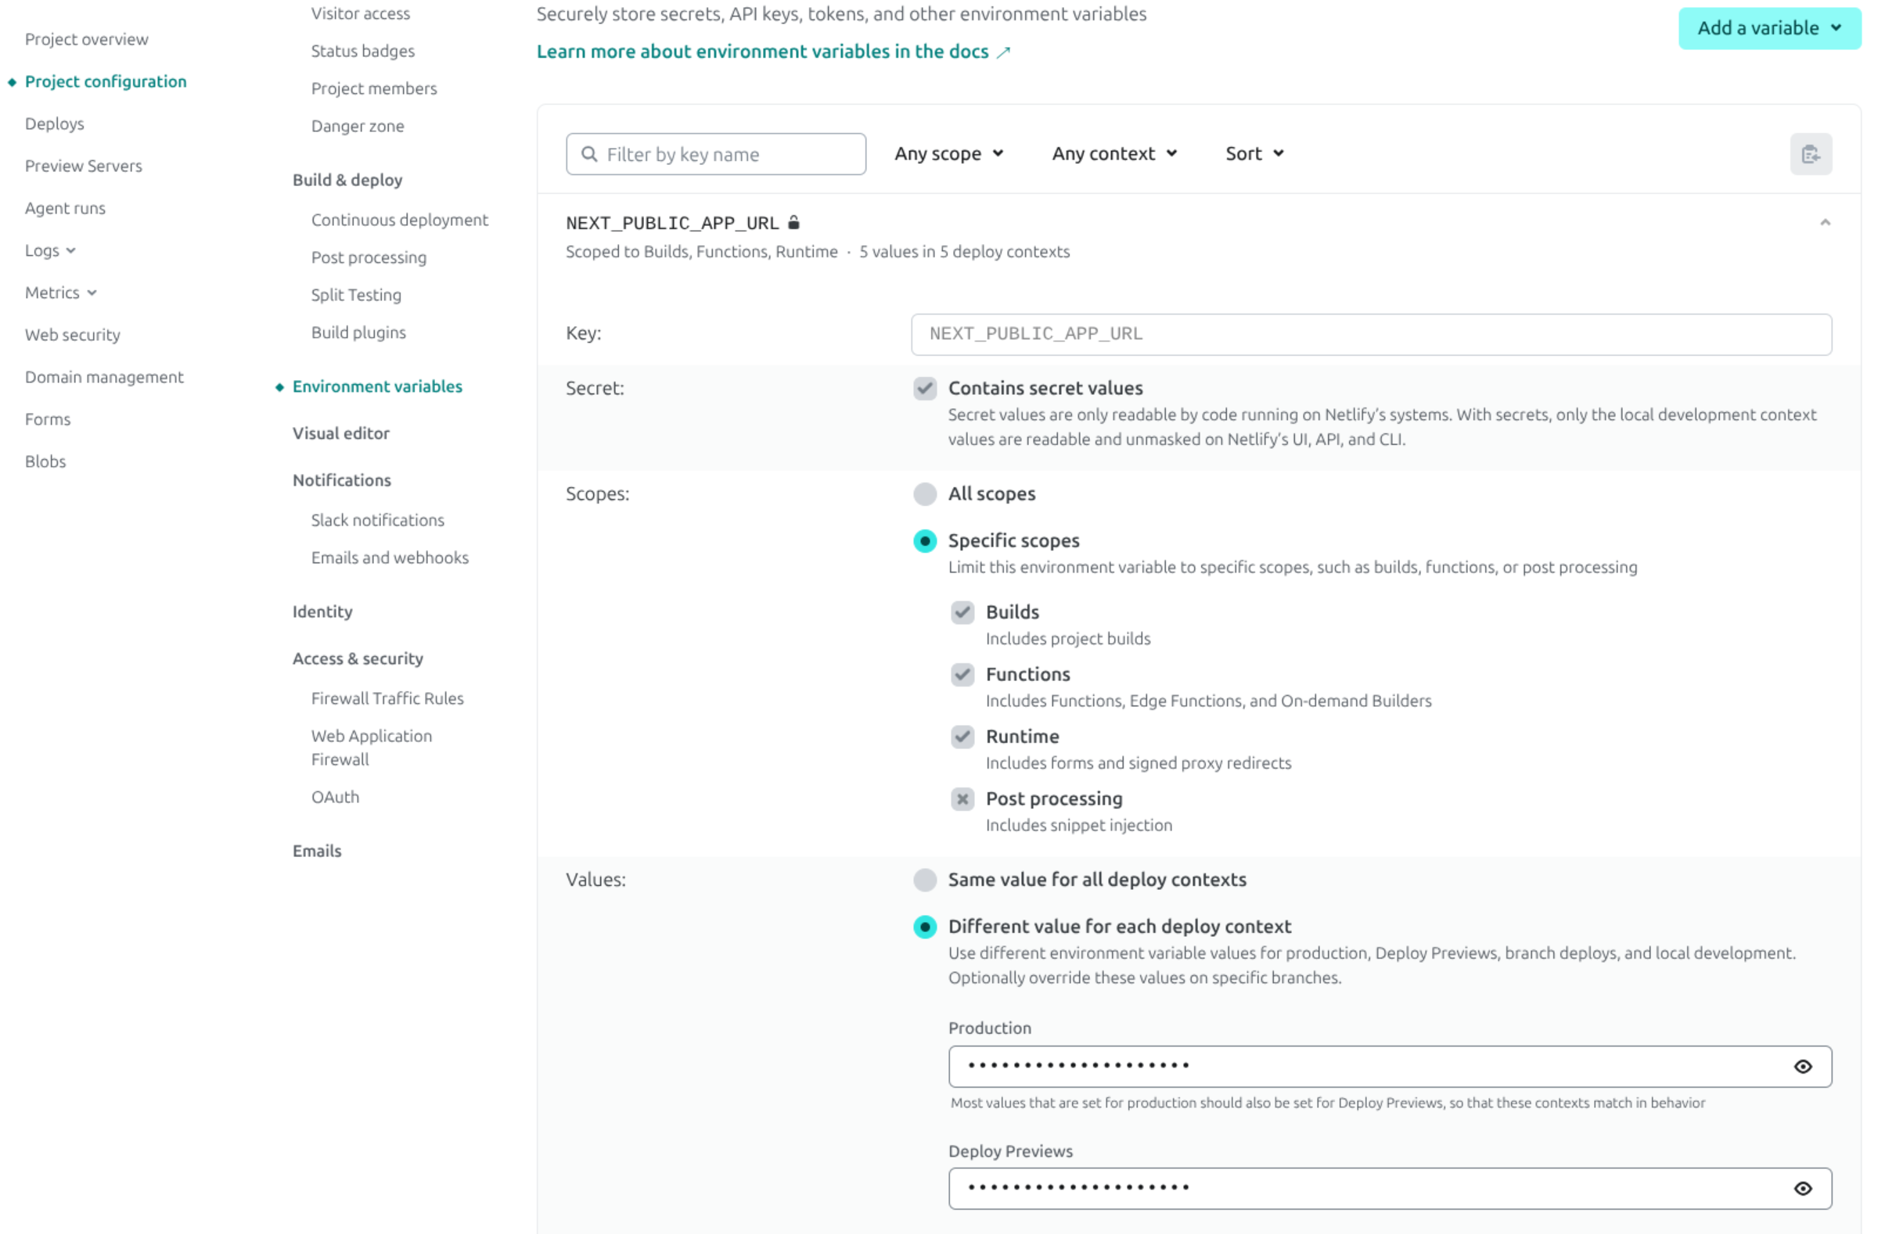Reveal the Deploy Previews value with the eye icon

[x=1804, y=1188]
